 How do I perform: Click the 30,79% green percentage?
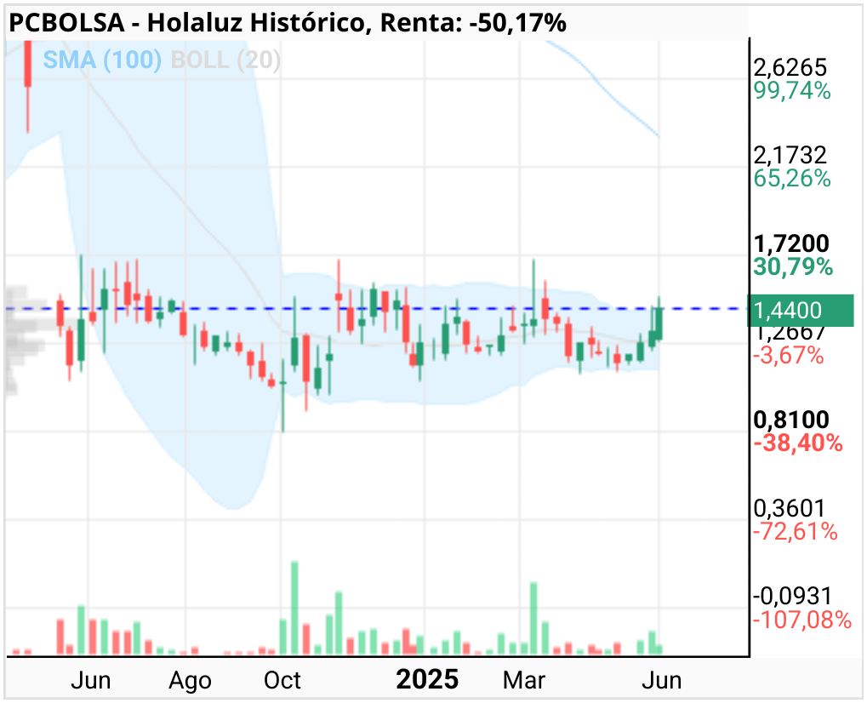click(793, 266)
